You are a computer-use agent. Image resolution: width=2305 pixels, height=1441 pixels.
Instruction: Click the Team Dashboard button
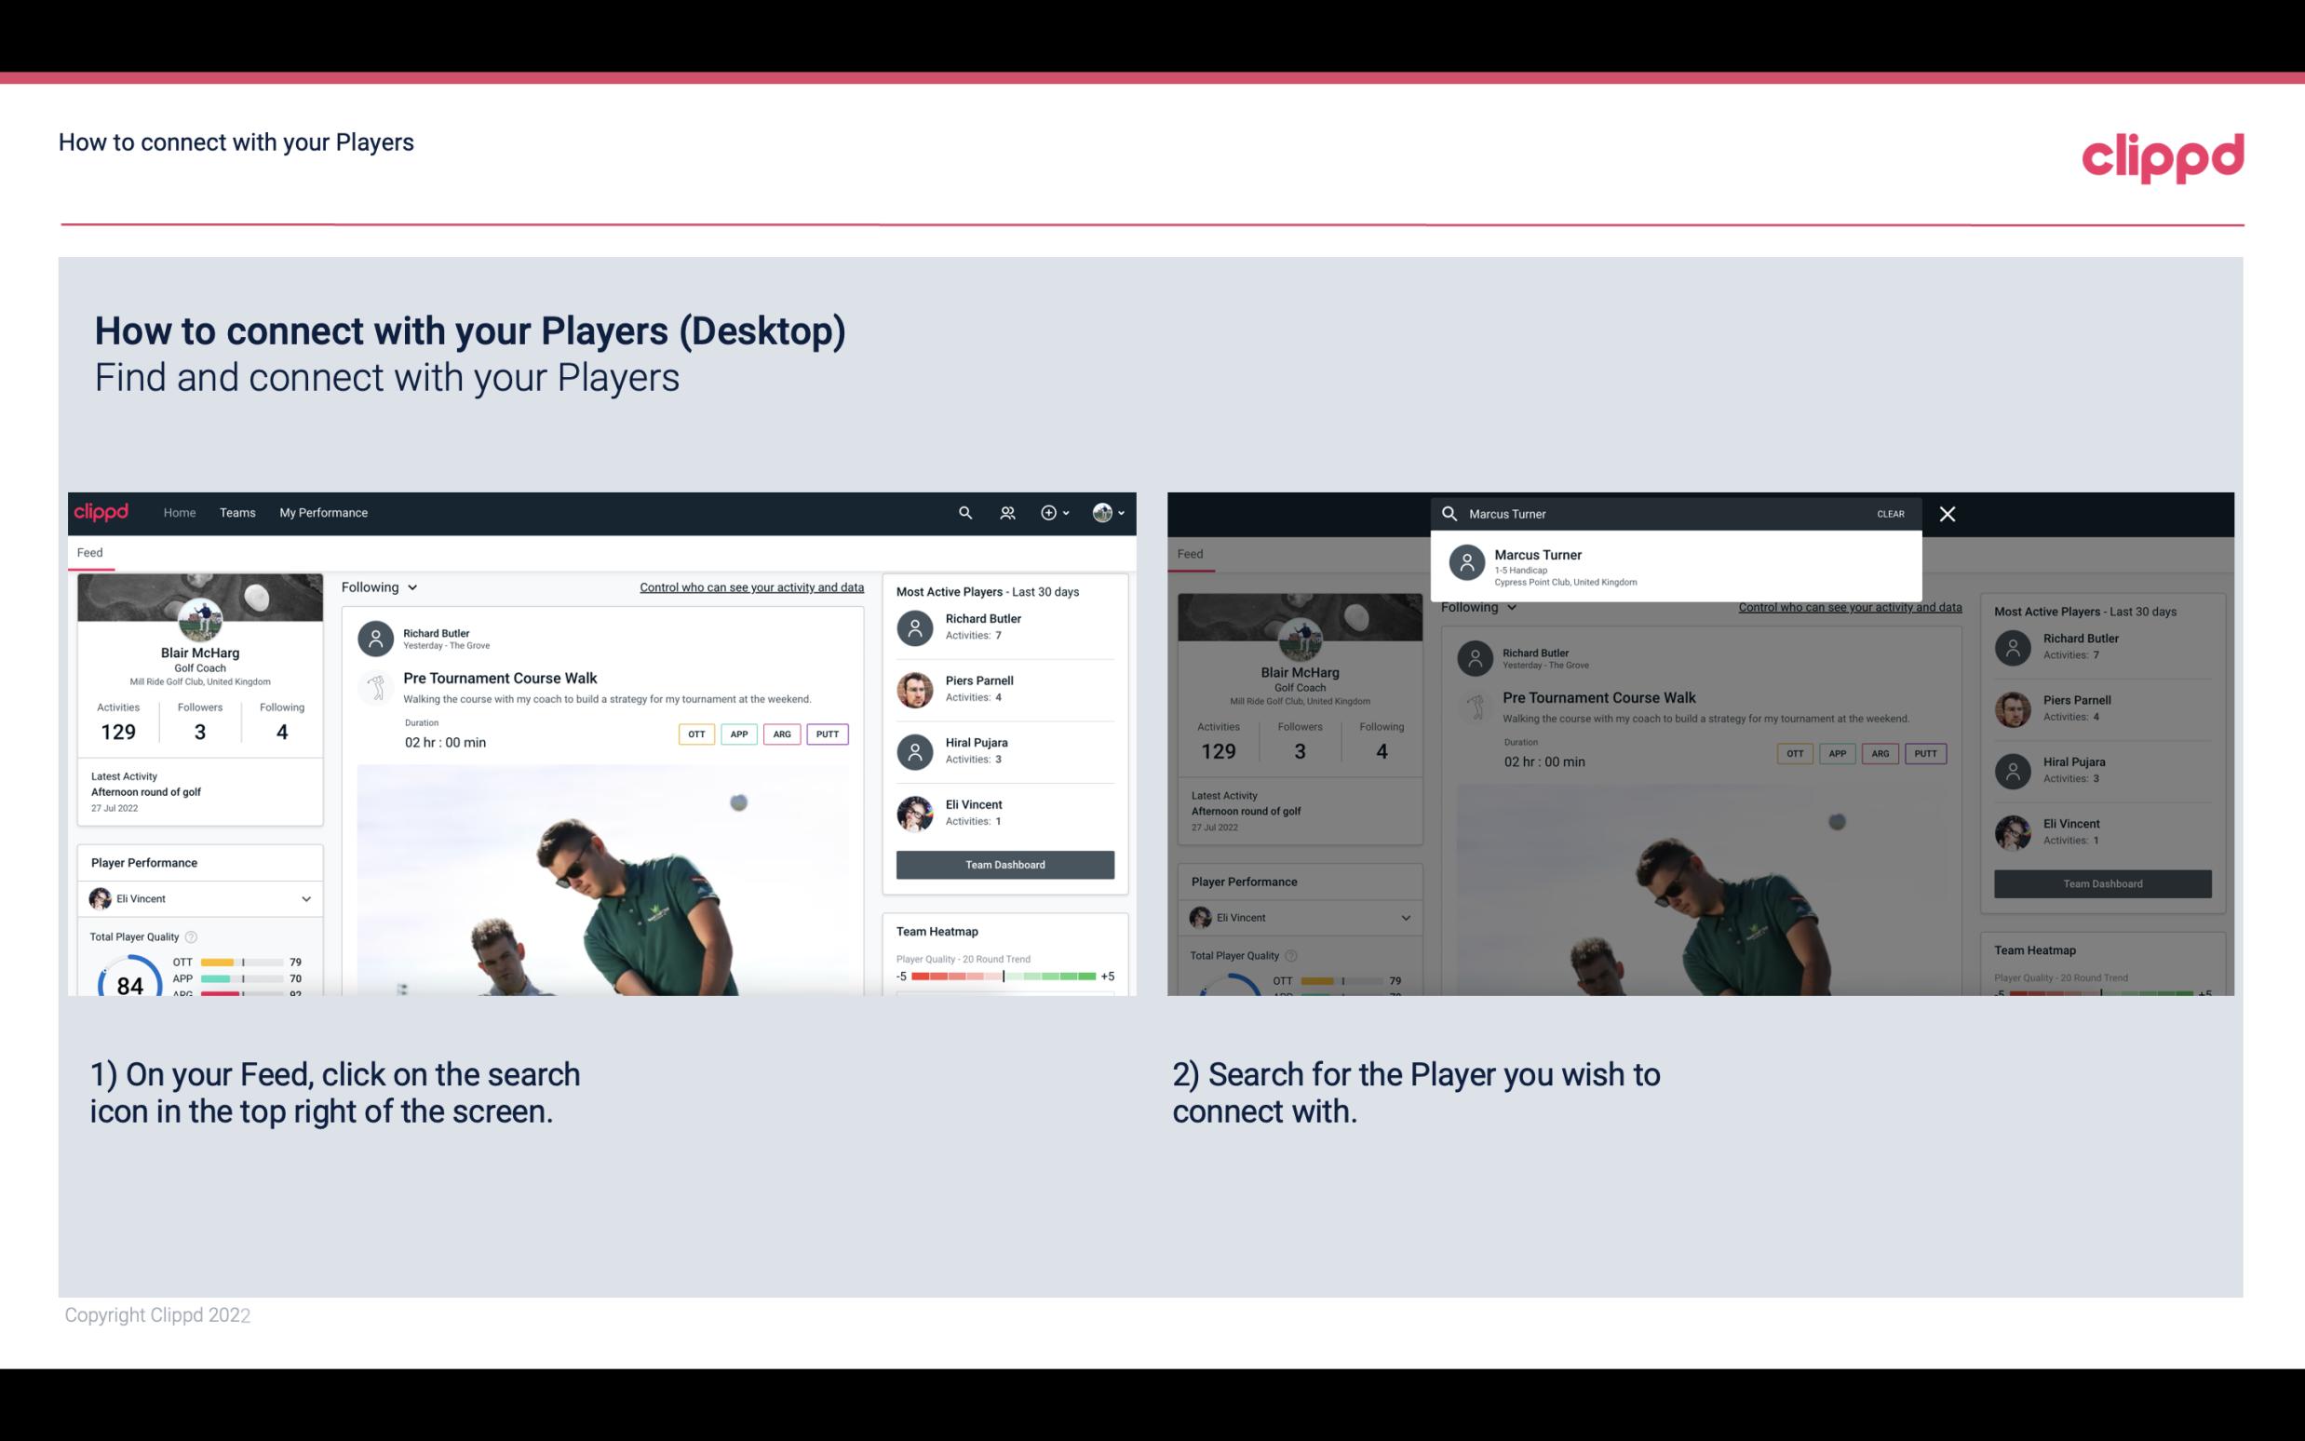(x=1004, y=863)
